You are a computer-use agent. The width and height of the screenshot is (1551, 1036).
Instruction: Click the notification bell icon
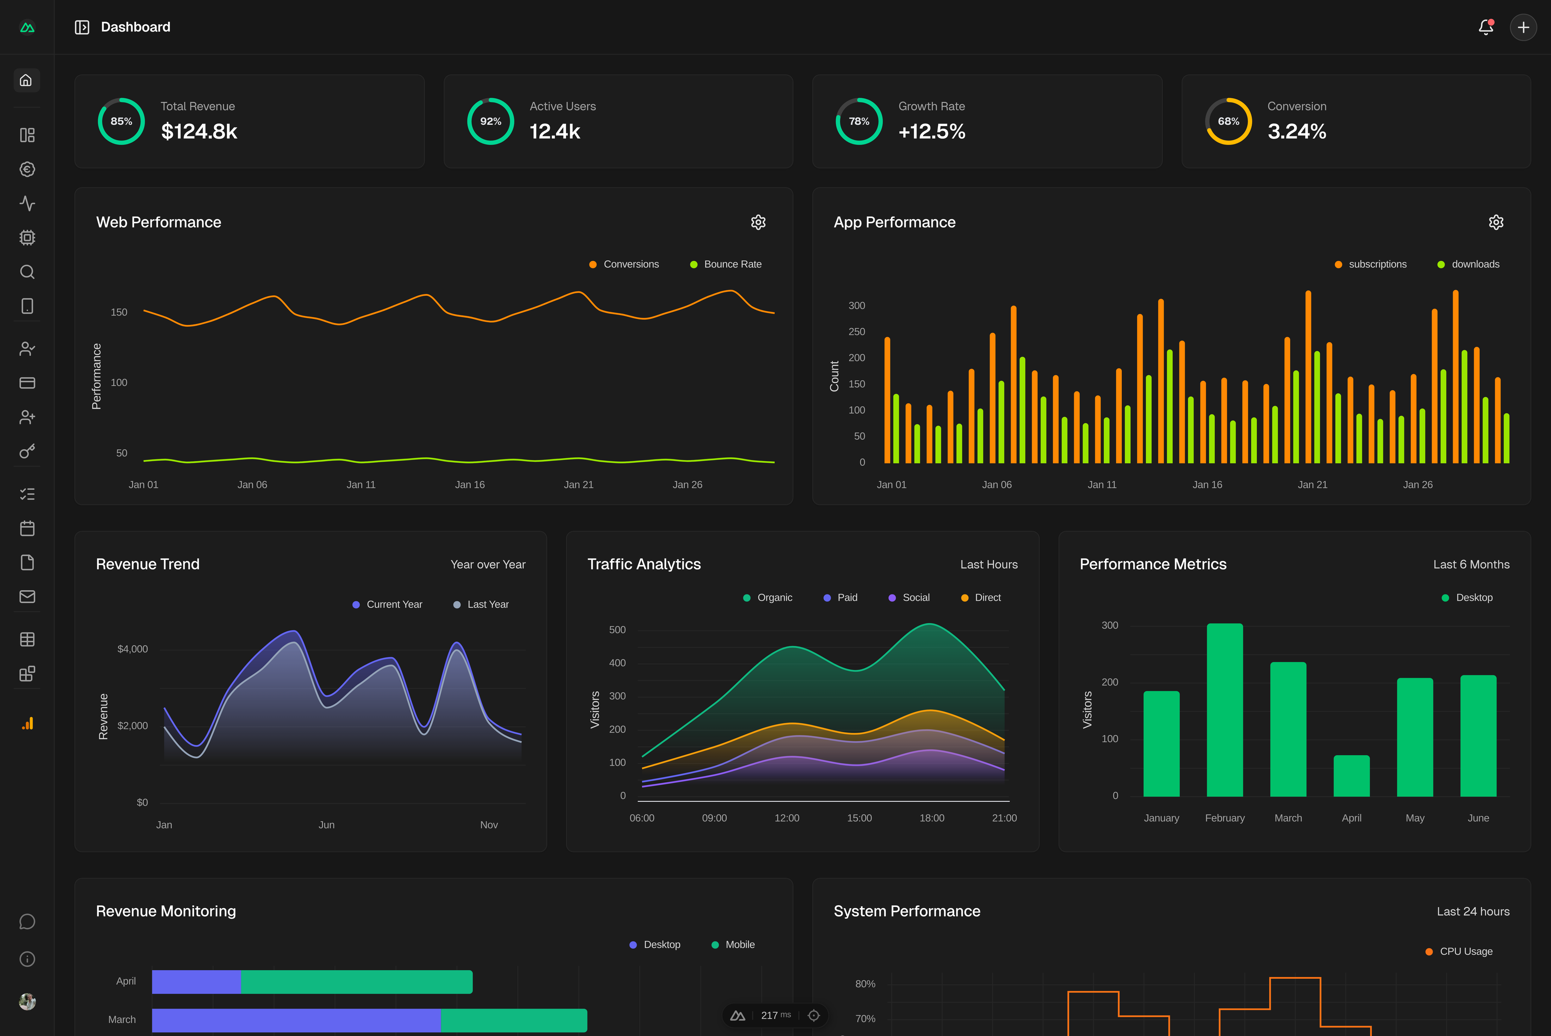point(1485,27)
